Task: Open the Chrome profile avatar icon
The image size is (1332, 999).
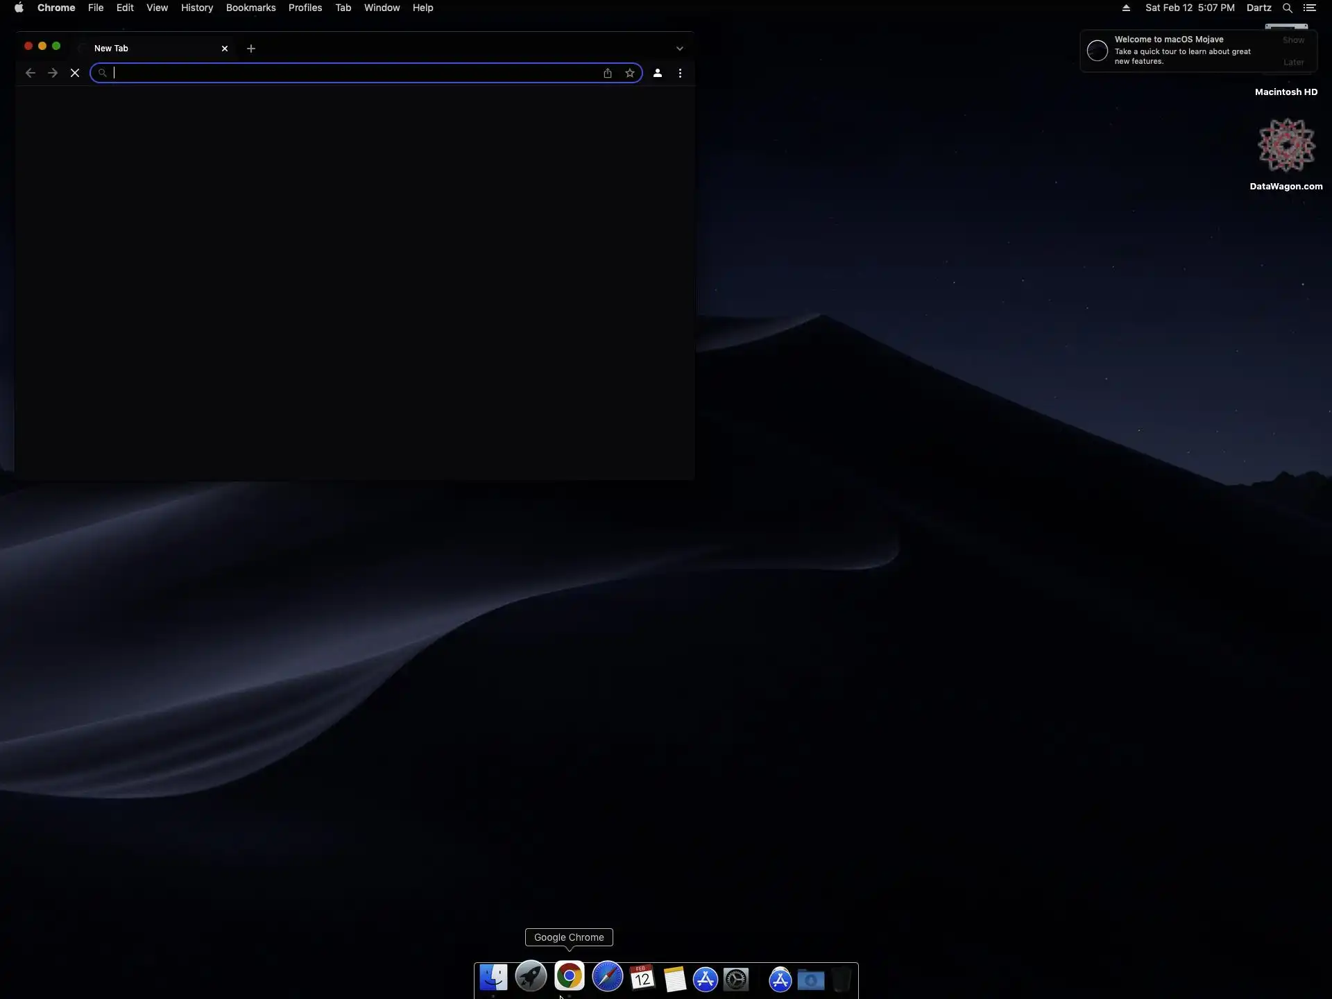Action: [x=658, y=73]
